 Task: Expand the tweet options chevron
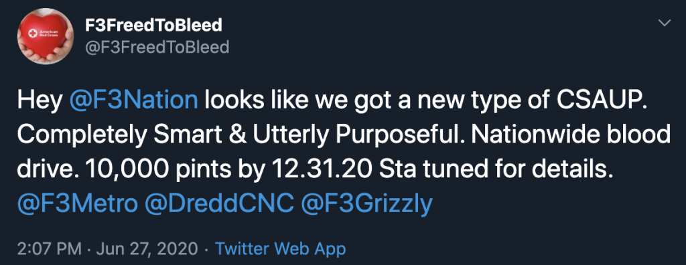(665, 22)
